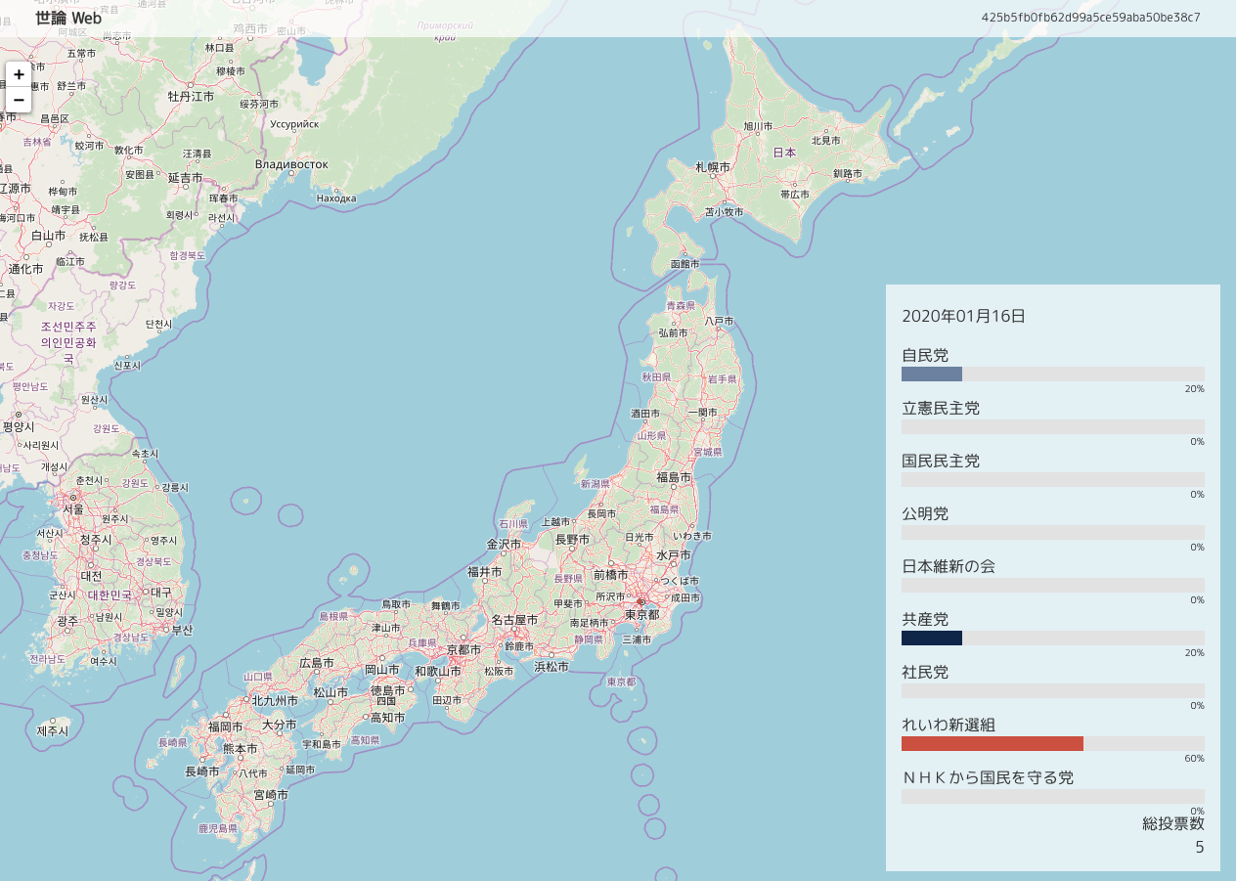1236x881 pixels.
Task: Click Владивосток on the map
Action: pyautogui.click(x=291, y=163)
